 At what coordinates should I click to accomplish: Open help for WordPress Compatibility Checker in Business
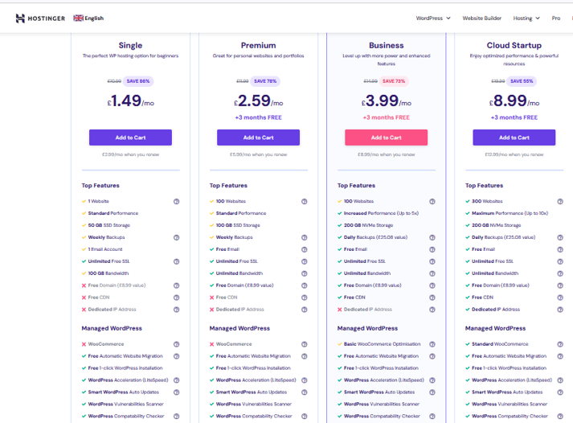(432, 416)
